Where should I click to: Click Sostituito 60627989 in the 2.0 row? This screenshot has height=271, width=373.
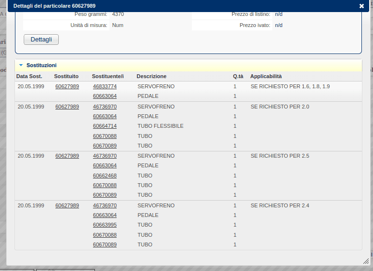(67, 107)
